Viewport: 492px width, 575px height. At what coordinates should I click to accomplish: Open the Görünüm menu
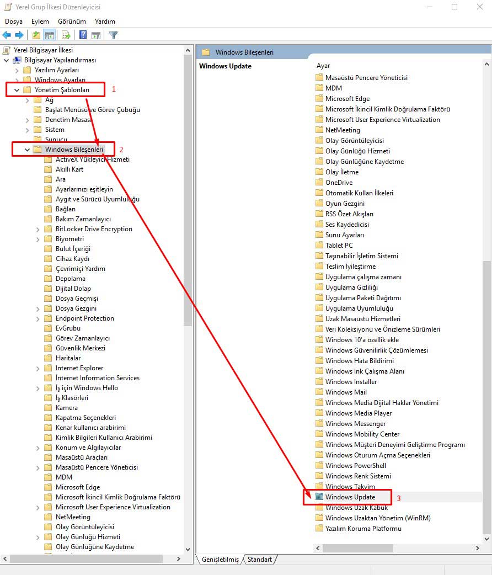[x=72, y=22]
